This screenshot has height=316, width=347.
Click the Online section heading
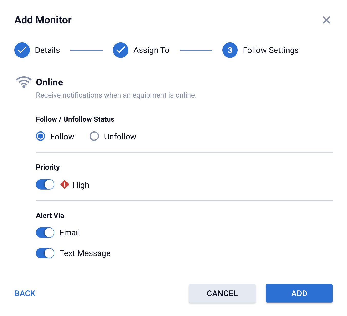[x=50, y=82]
